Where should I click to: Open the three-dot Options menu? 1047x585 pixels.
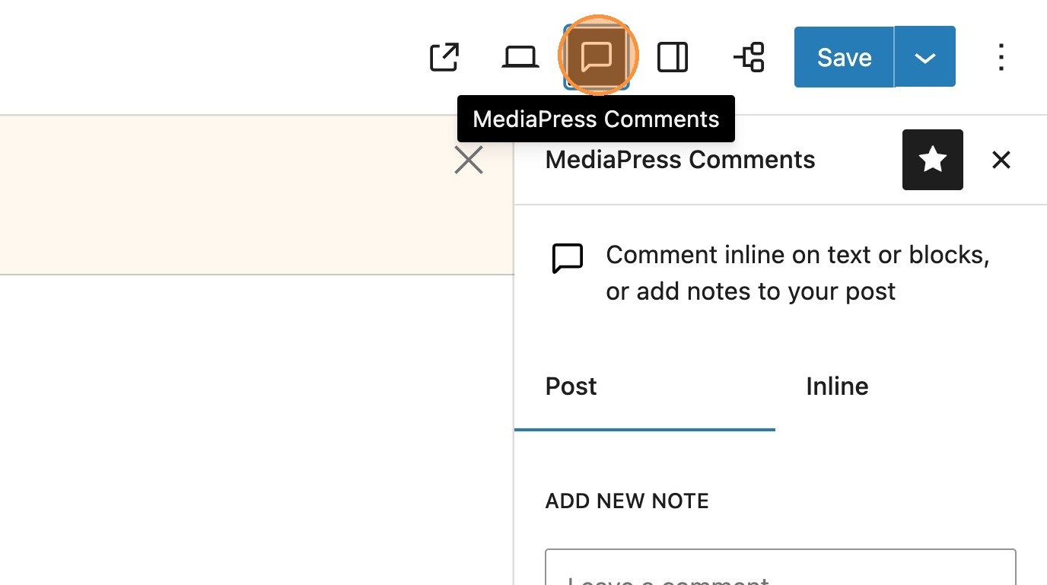[x=1001, y=58]
